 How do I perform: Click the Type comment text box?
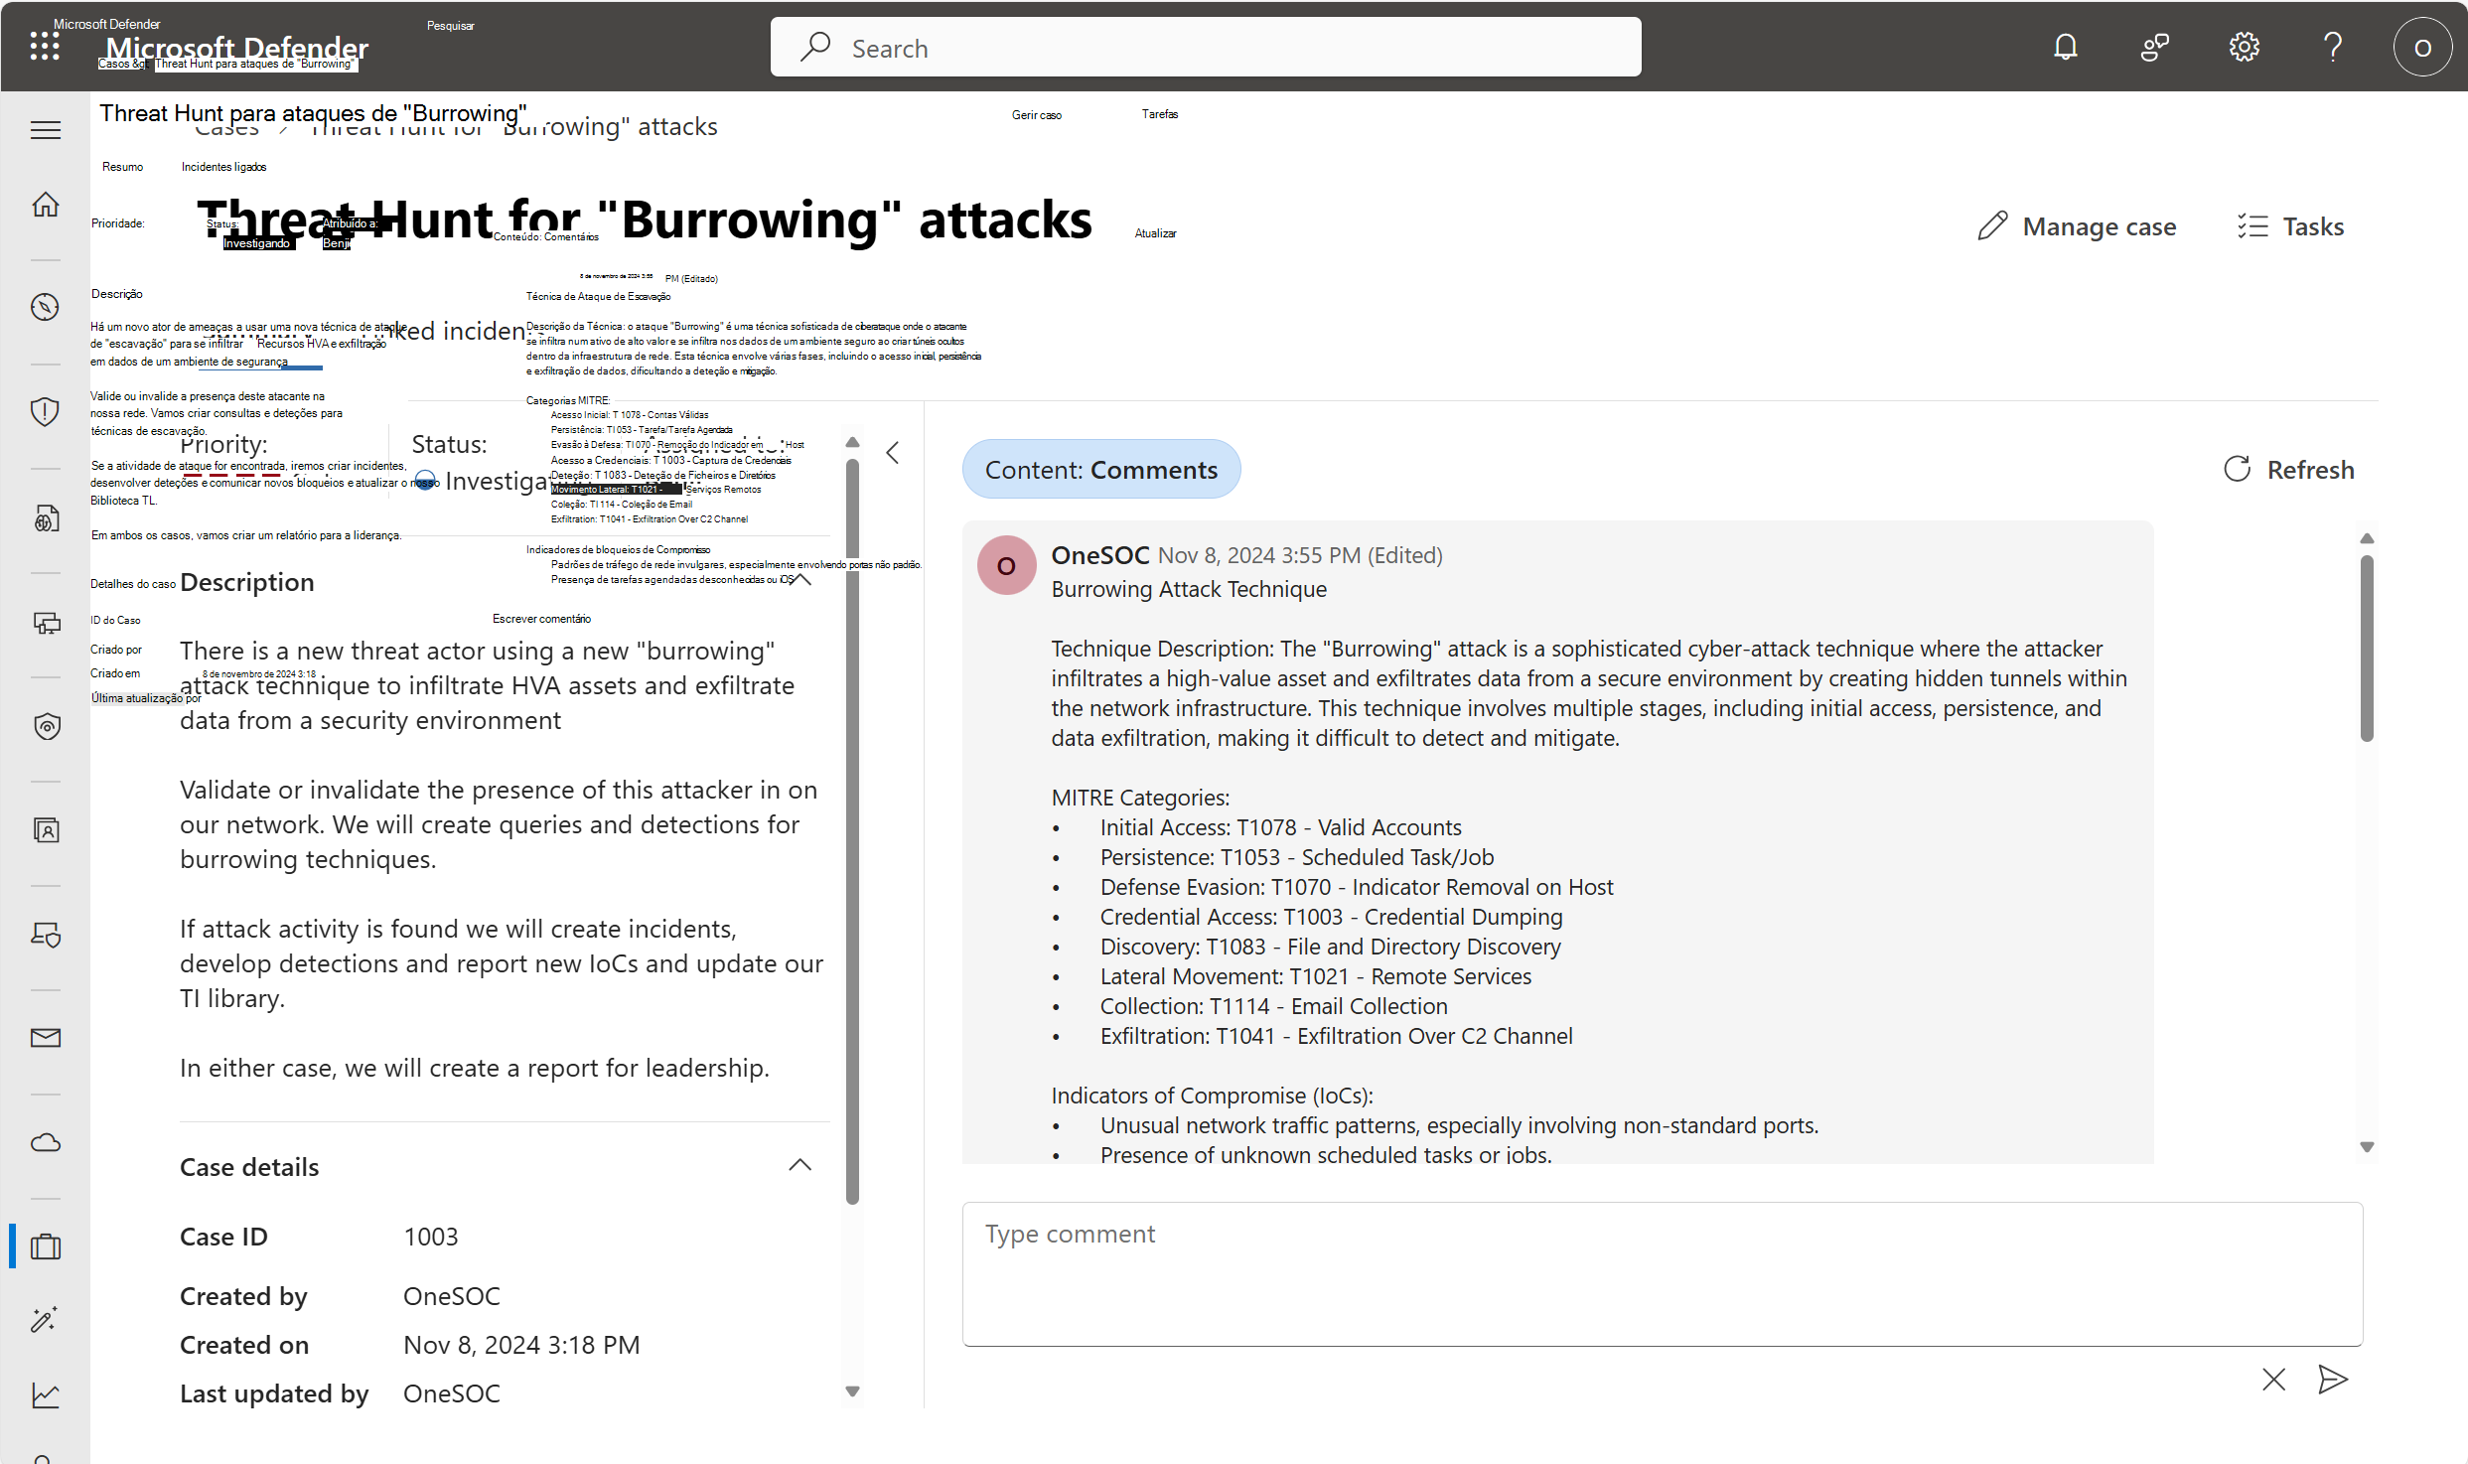(x=1661, y=1273)
